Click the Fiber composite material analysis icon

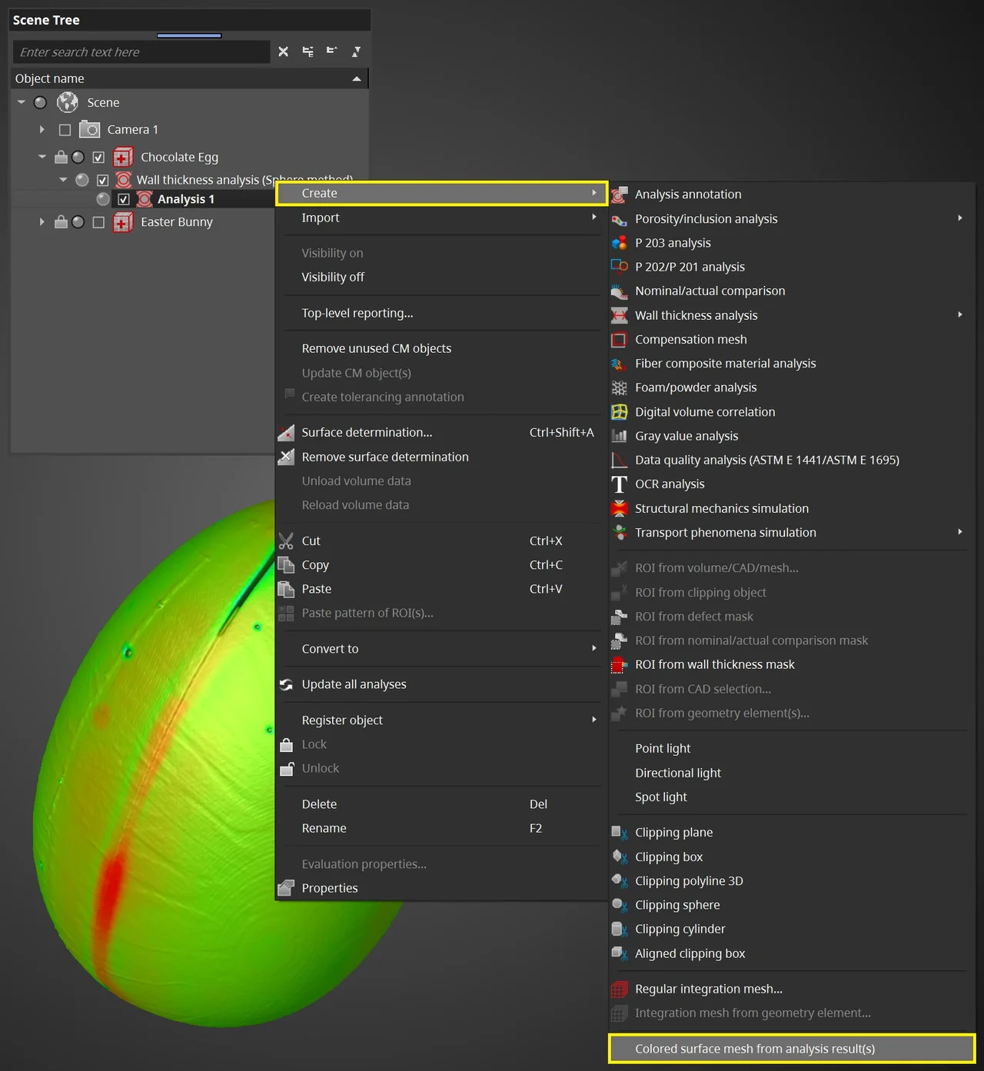(620, 364)
